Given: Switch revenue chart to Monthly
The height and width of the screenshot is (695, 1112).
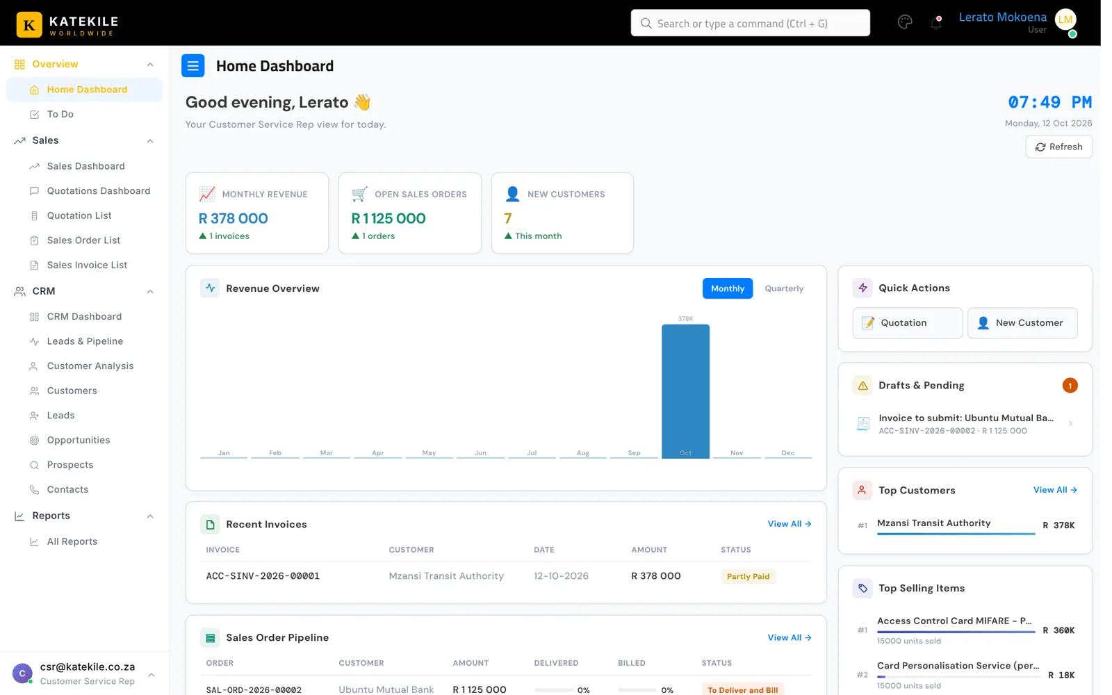Looking at the screenshot, I should 728,288.
